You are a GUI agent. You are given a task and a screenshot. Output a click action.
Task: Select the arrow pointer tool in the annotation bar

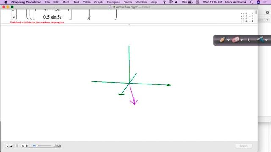point(249,40)
